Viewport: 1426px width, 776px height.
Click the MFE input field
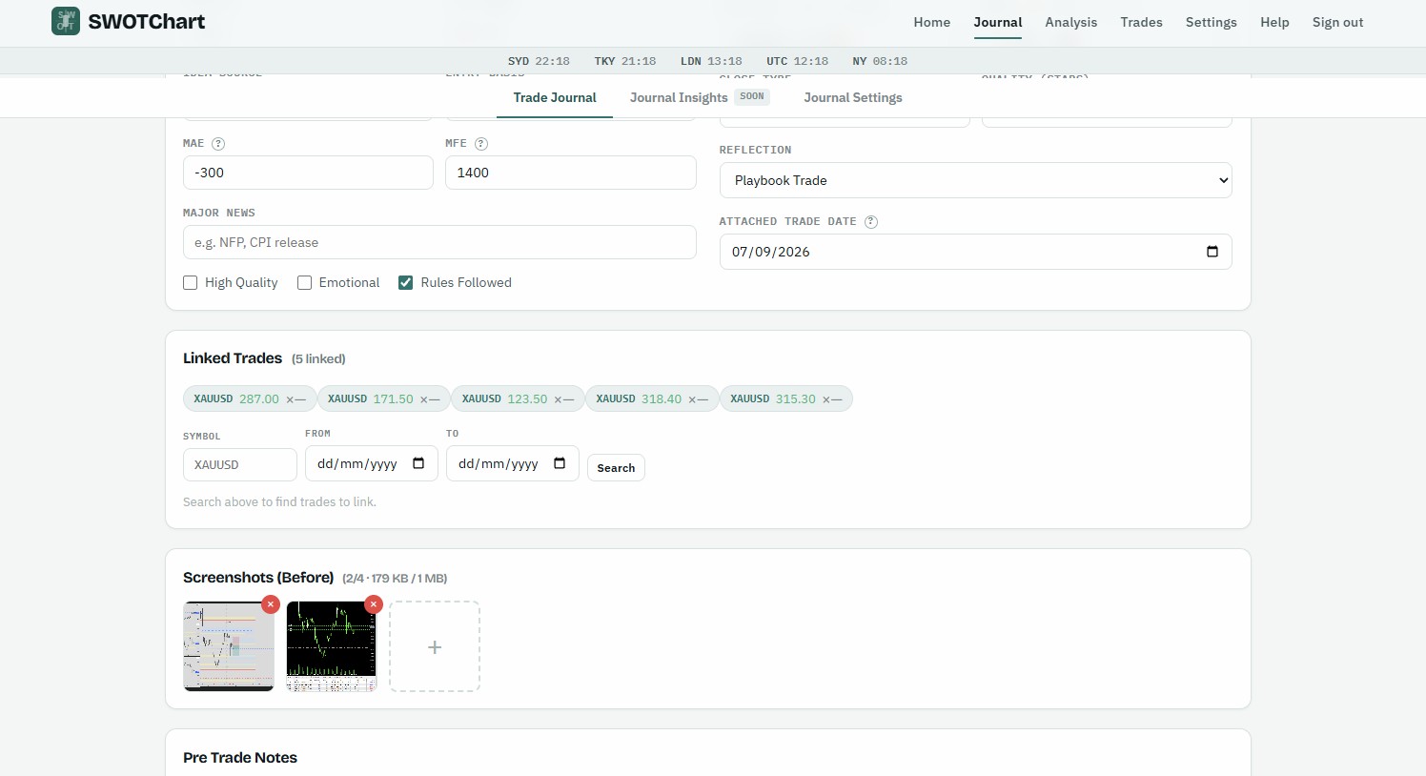pos(571,173)
